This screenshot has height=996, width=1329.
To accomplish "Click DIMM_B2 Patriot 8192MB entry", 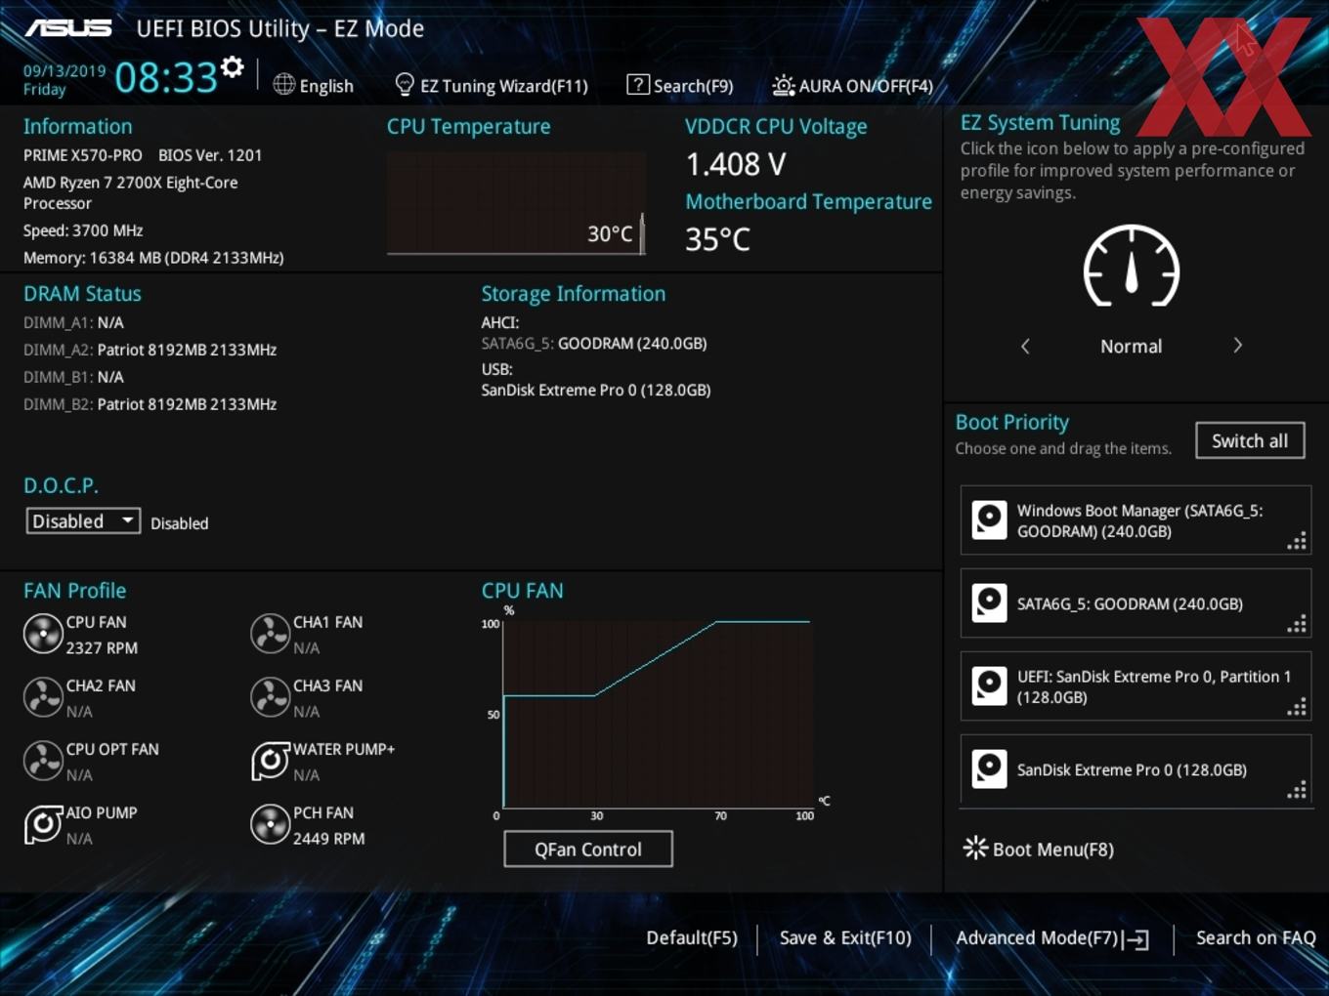I will 150,404.
